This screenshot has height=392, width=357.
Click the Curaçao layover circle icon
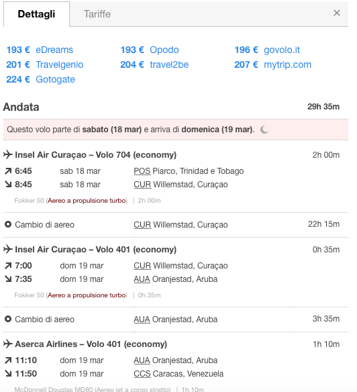click(8, 224)
